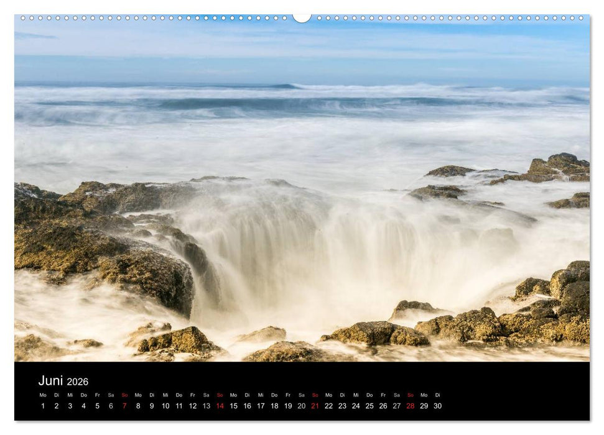
Task: Select the red date 28
Action: click(411, 406)
